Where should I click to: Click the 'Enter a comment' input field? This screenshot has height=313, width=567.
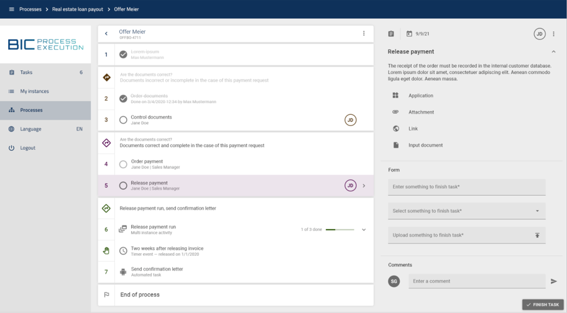click(x=476, y=281)
